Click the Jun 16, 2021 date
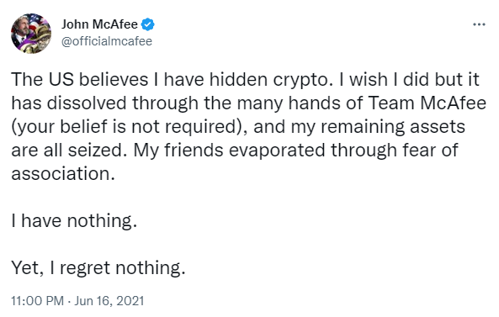Image resolution: width=499 pixels, height=317 pixels. point(109,301)
